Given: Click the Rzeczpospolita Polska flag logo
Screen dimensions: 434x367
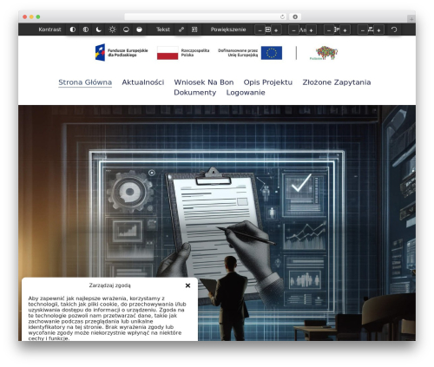Looking at the screenshot, I should tap(183, 53).
